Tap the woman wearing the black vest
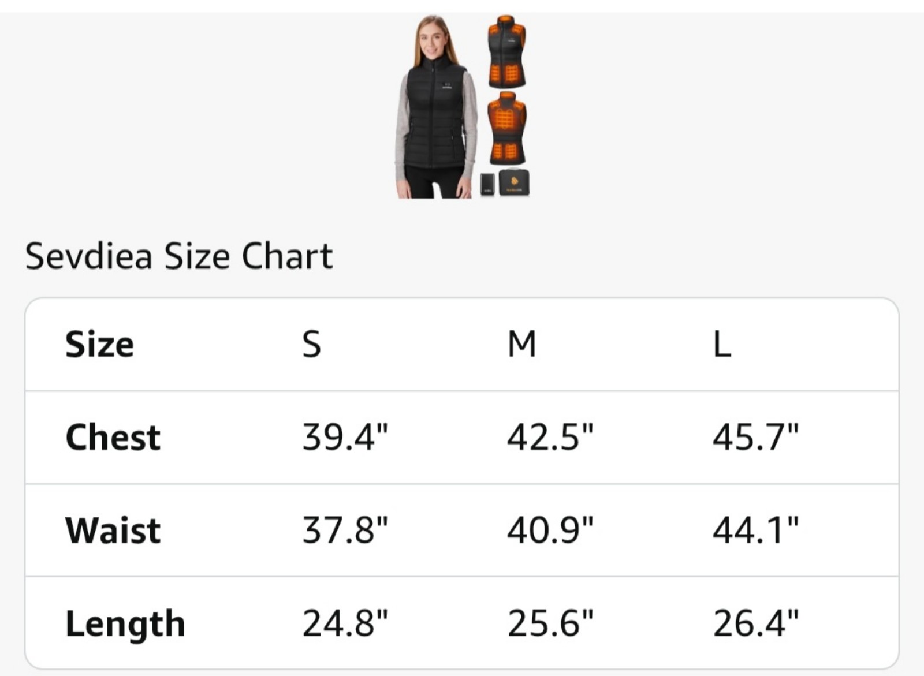 [437, 107]
